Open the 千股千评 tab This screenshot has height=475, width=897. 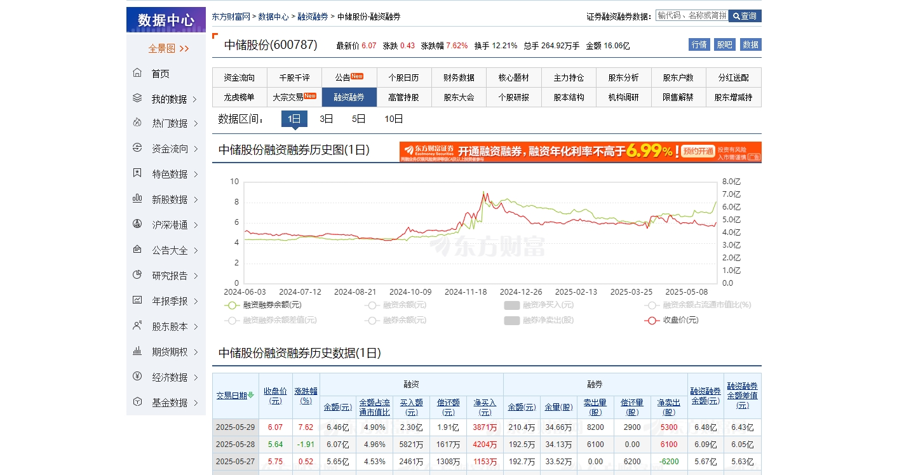click(x=294, y=77)
